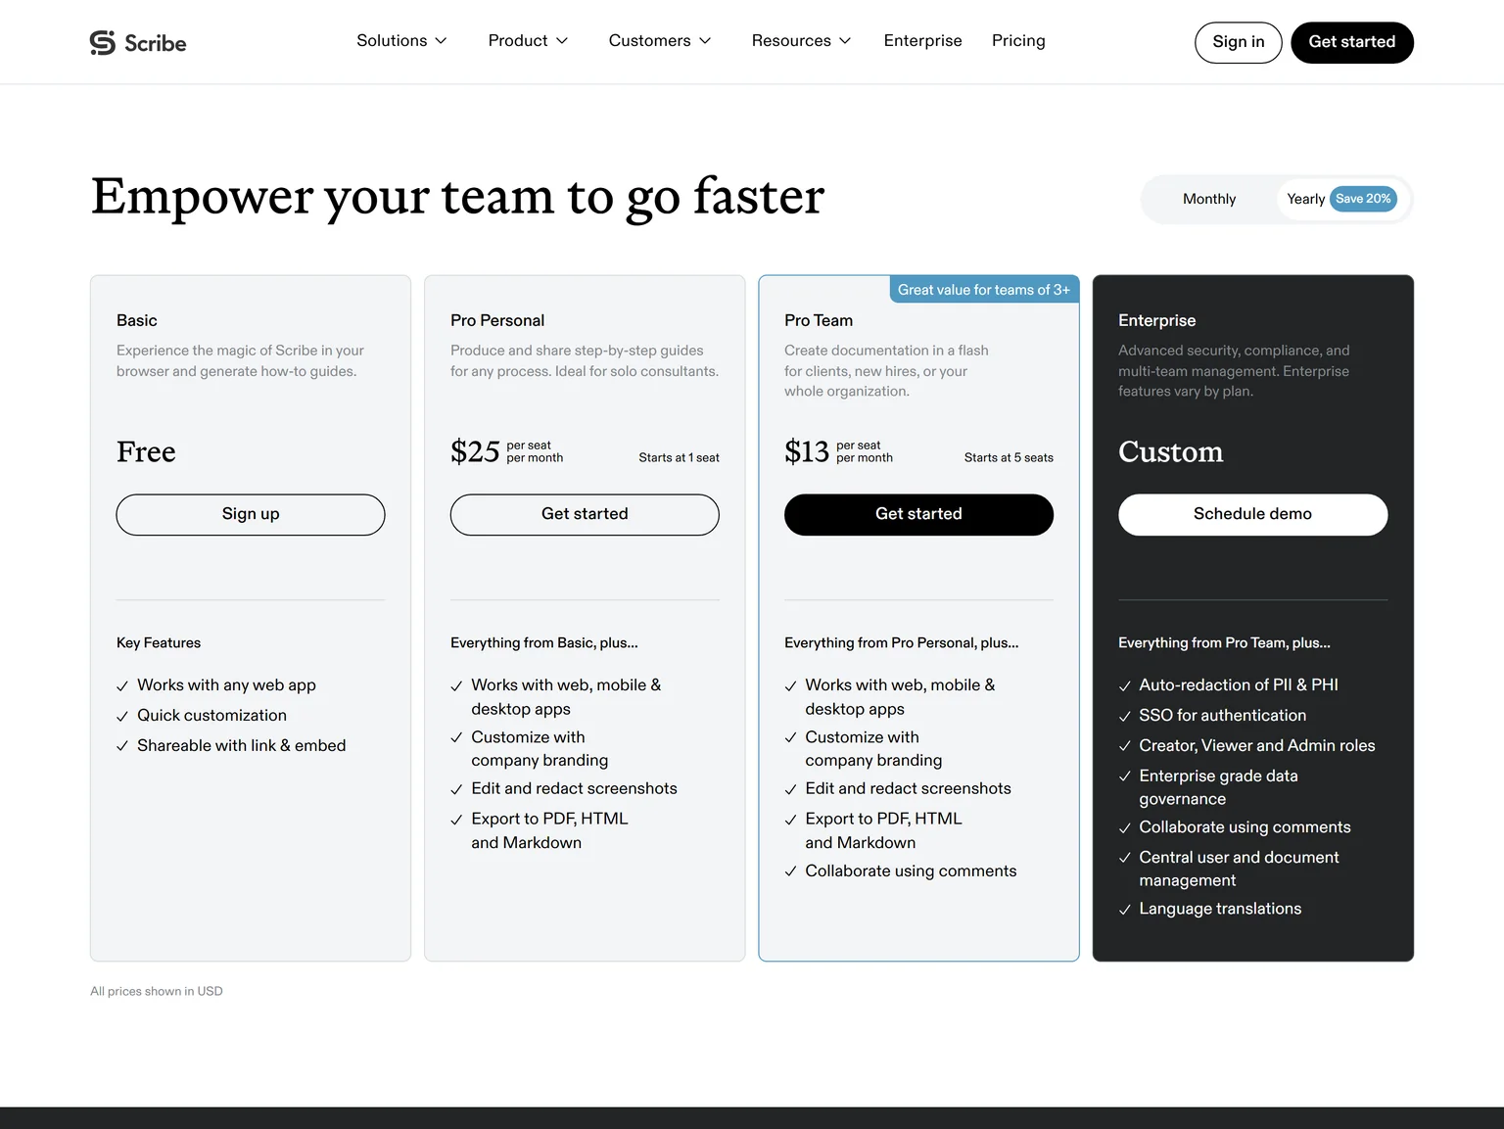This screenshot has width=1504, height=1129.
Task: Click 'Everything from Basic, plus...' heading
Action: click(544, 643)
